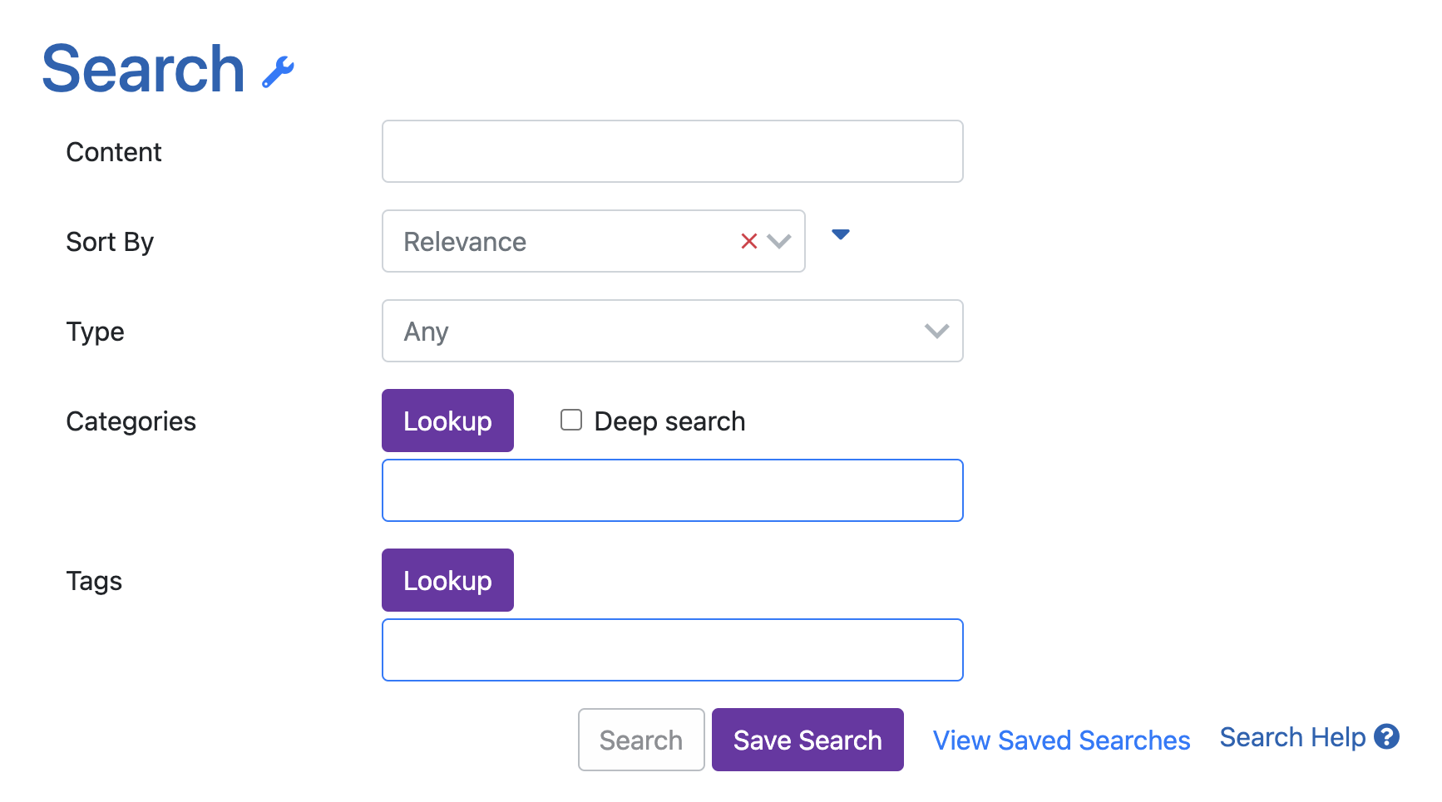Screen dimensions: 1442x802
Task: Clear the Relevance sort with red X
Action: pyautogui.click(x=748, y=241)
